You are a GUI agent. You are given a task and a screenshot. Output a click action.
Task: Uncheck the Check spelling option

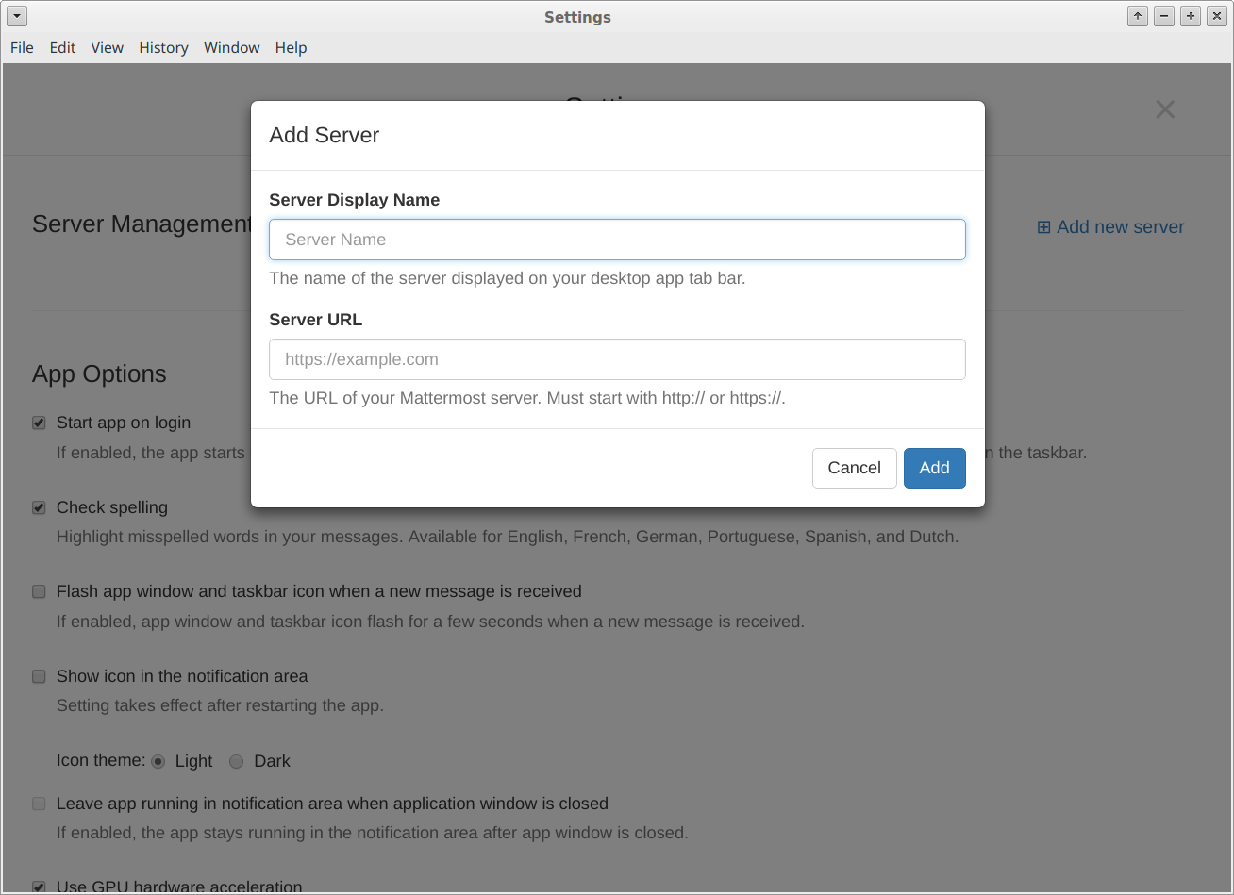point(39,507)
